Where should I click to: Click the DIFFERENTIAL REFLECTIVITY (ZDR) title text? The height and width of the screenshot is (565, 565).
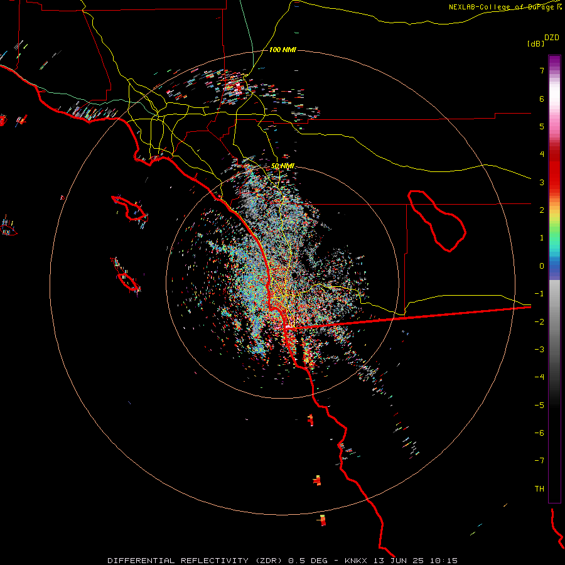pyautogui.click(x=196, y=561)
